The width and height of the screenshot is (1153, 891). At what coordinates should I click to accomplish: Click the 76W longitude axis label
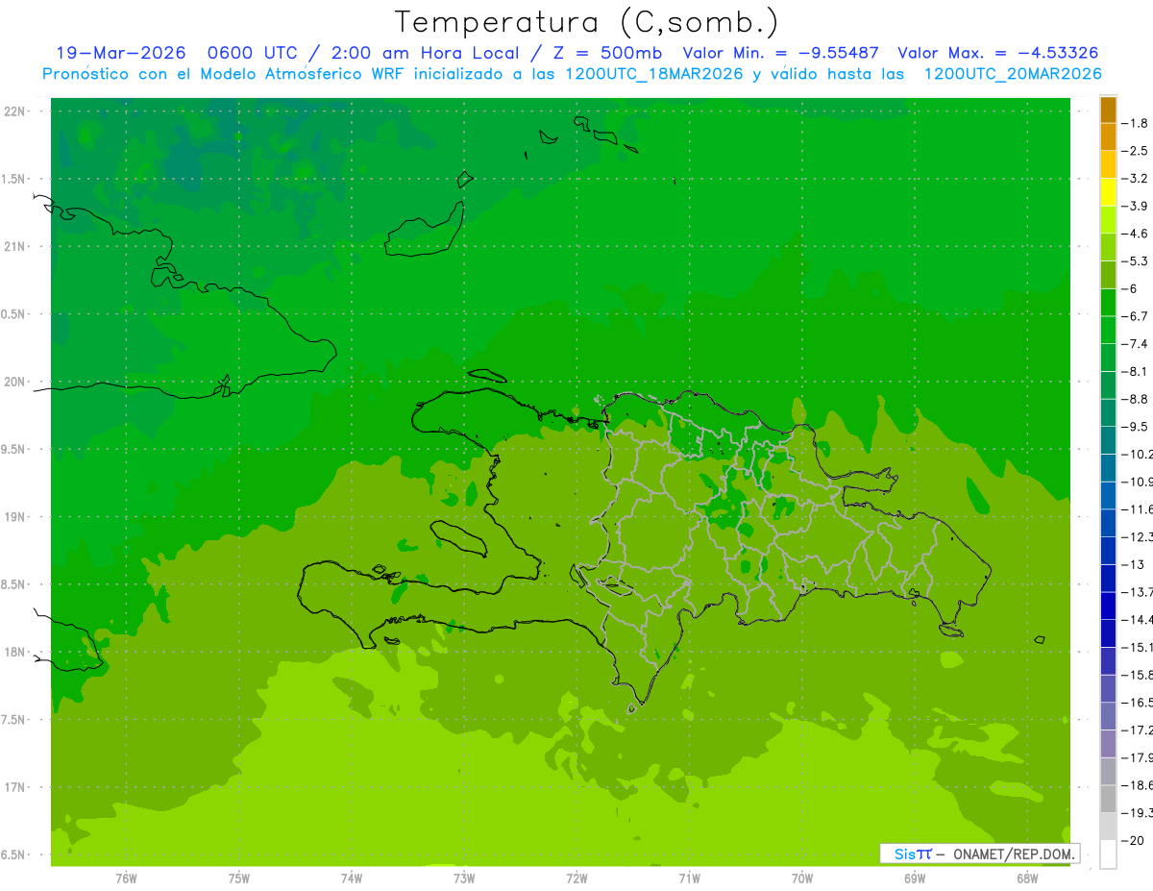[126, 878]
